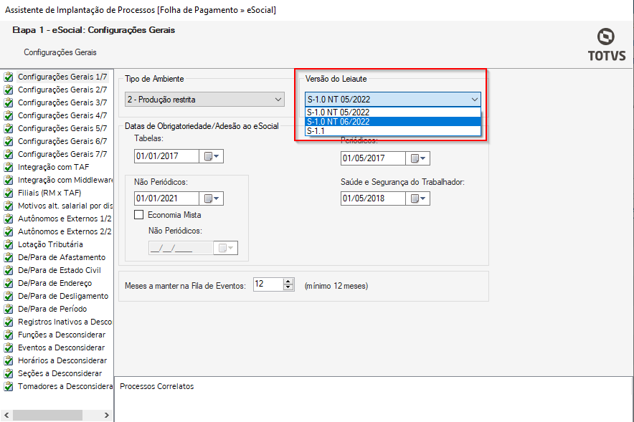This screenshot has width=634, height=422.
Task: Click checkmark icon beside De/Para de Período
Action: point(9,309)
